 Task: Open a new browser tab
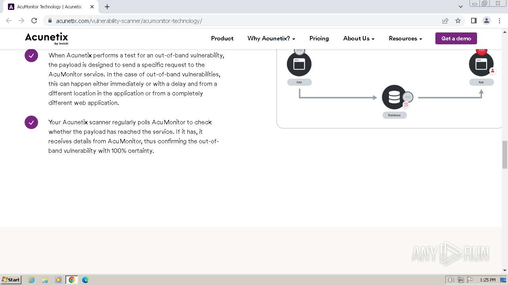107,7
